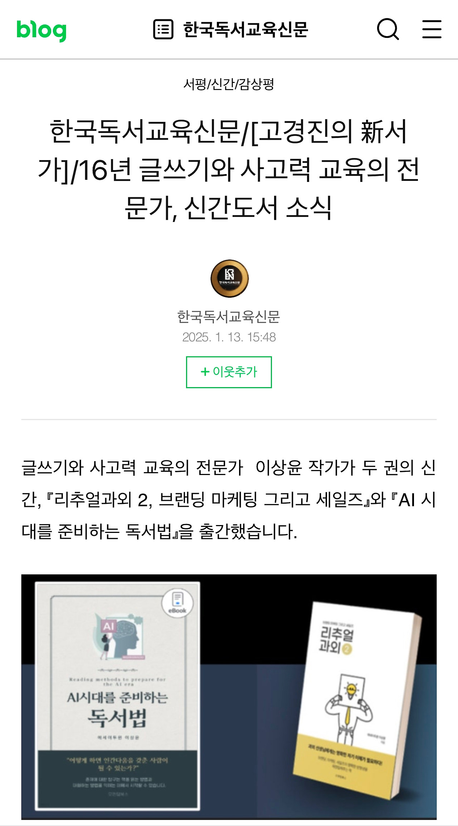Click the post list icon beside blog title

coord(164,29)
